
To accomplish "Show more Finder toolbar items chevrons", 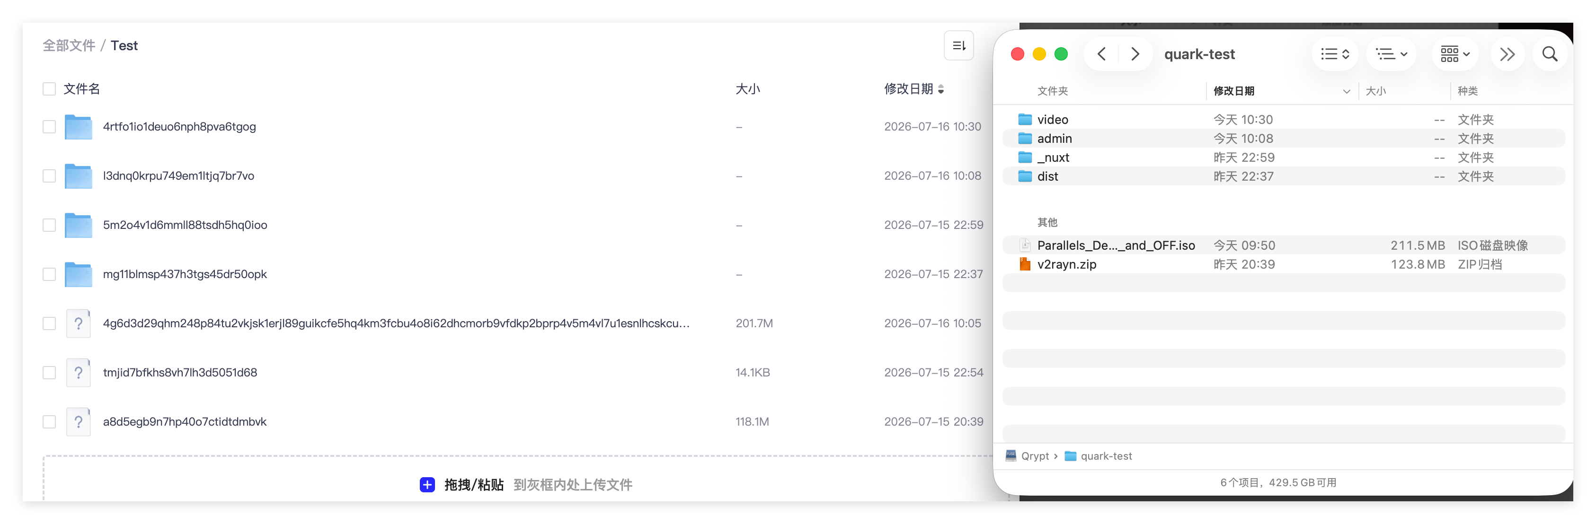I will click(1507, 54).
